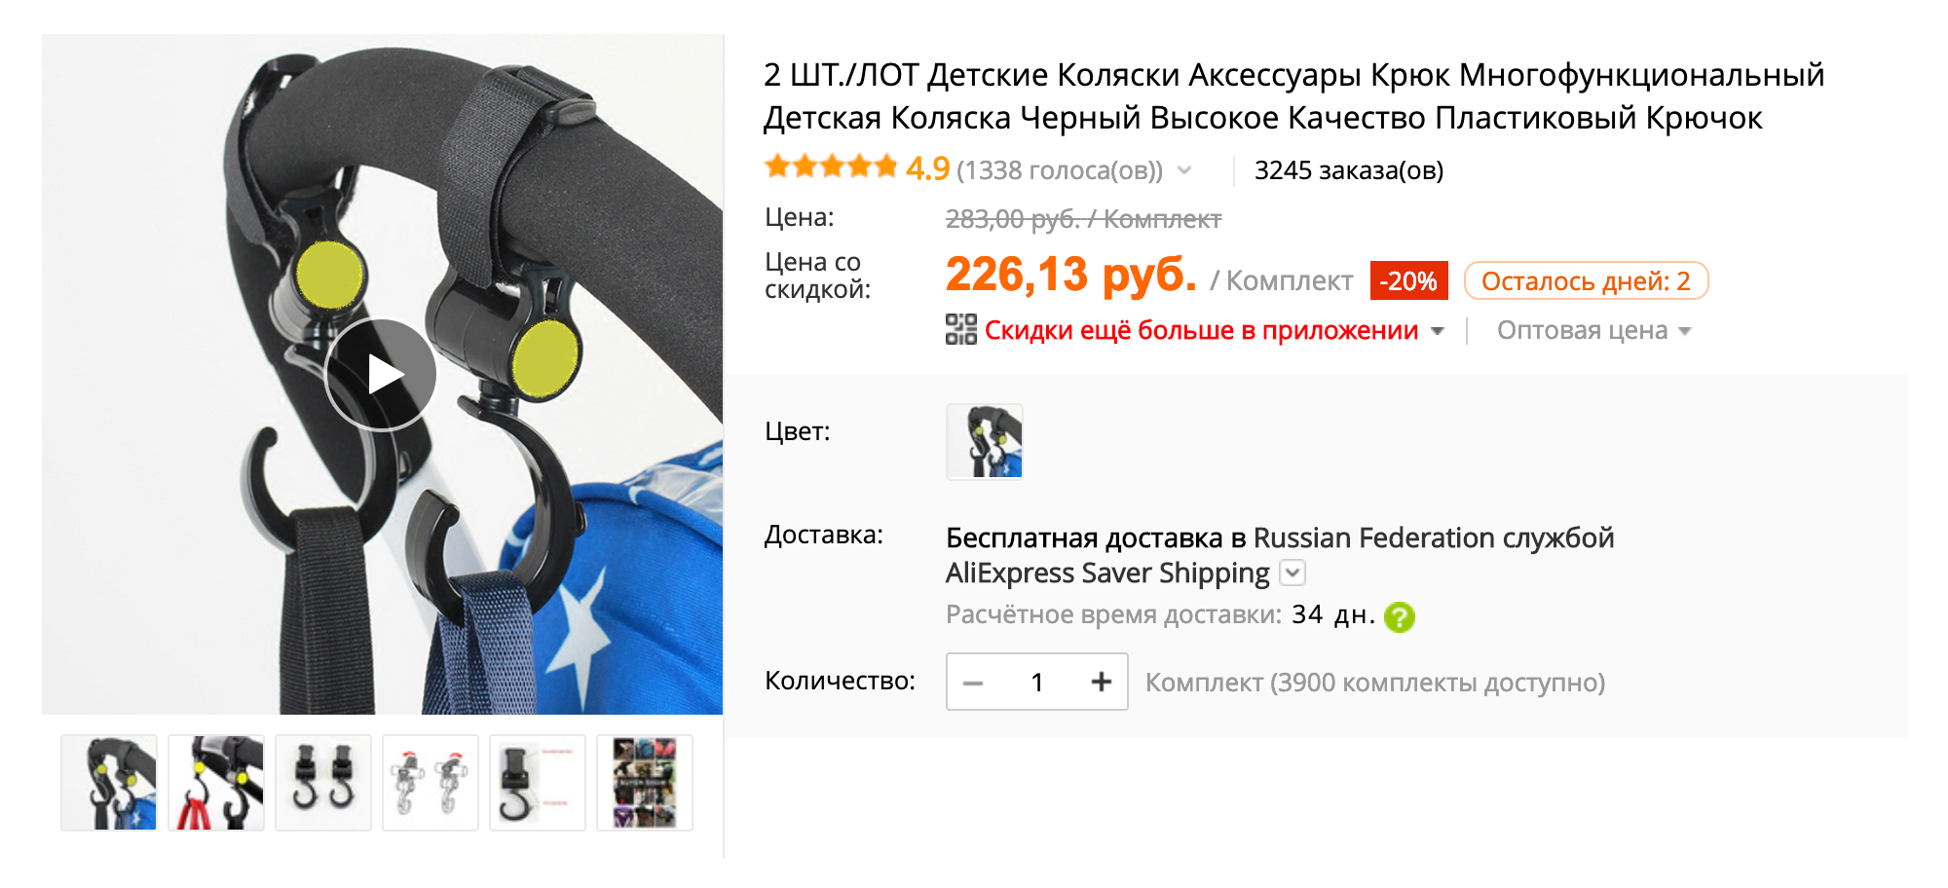Image resolution: width=1948 pixels, height=888 pixels.
Task: Expand the ratings breakdown chevron
Action: [1185, 170]
